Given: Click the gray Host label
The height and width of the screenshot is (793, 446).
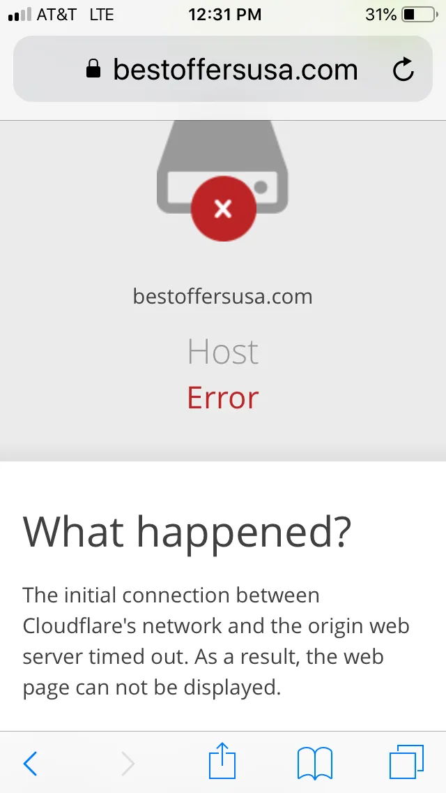Looking at the screenshot, I should (x=223, y=352).
